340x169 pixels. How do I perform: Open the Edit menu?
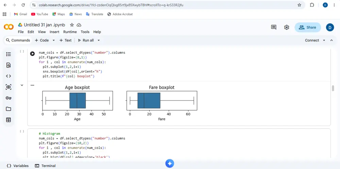pos(31,32)
